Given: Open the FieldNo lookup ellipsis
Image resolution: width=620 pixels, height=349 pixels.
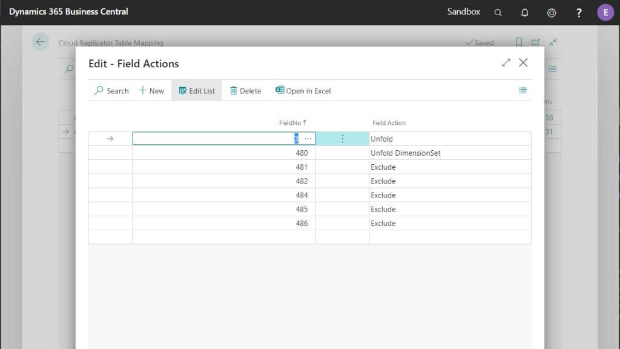Looking at the screenshot, I should tap(308, 139).
